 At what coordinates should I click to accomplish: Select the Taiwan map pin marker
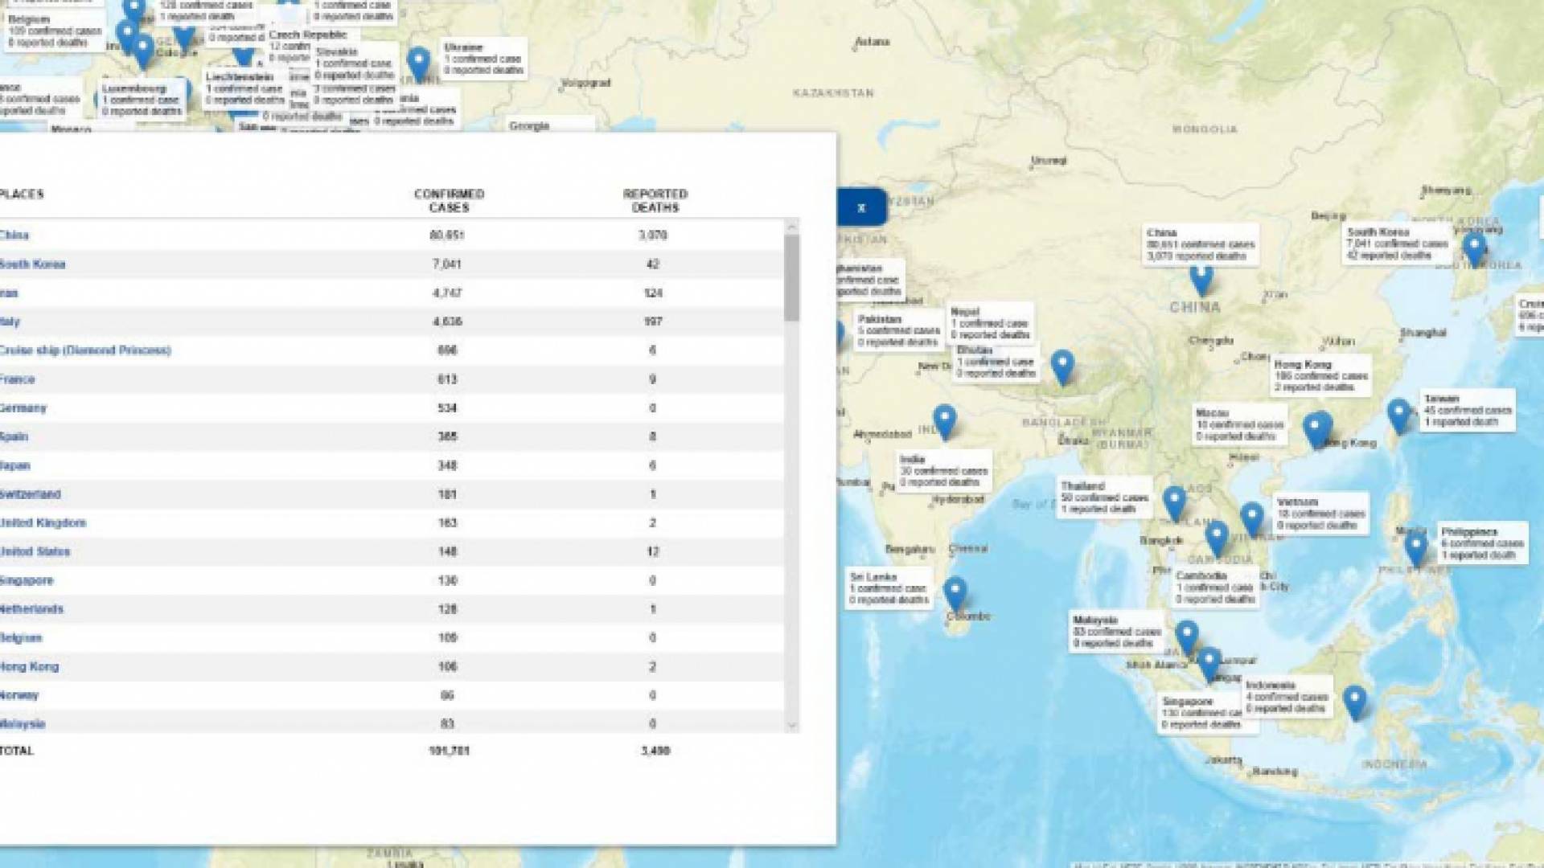pyautogui.click(x=1399, y=414)
